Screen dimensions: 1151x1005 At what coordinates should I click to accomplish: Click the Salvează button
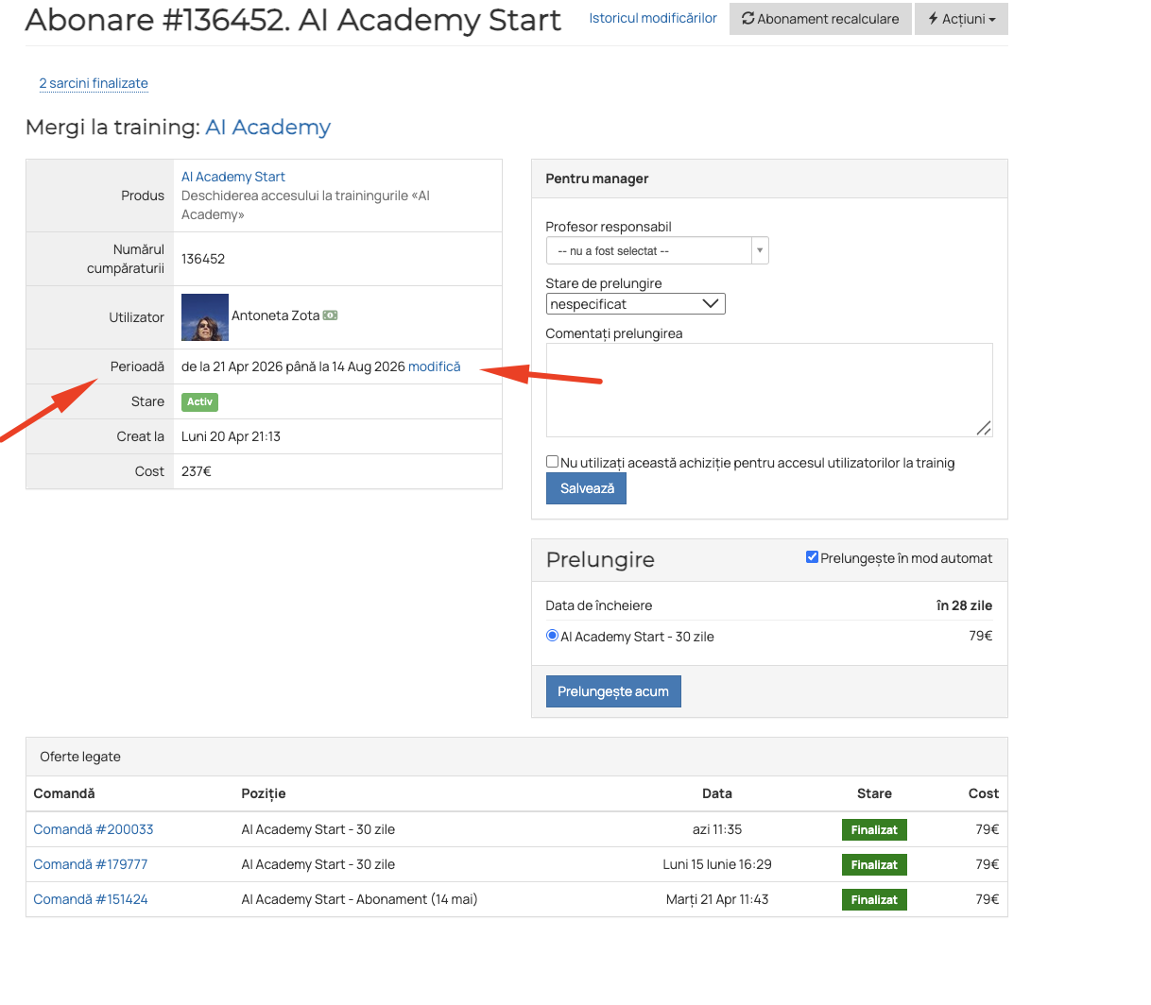[x=586, y=488]
